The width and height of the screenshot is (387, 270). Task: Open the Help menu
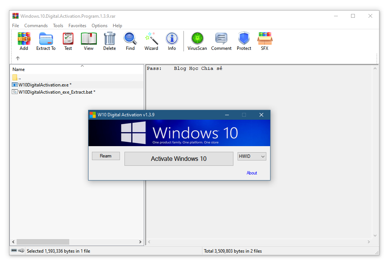click(x=117, y=26)
